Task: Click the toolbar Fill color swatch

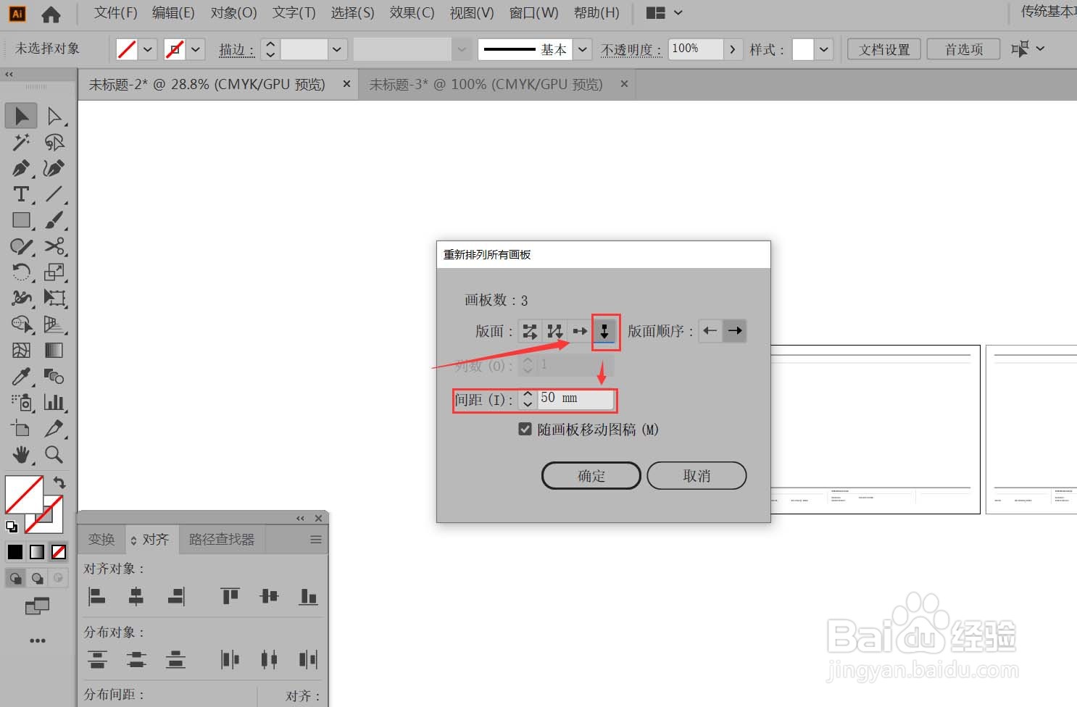Action: pyautogui.click(x=24, y=494)
